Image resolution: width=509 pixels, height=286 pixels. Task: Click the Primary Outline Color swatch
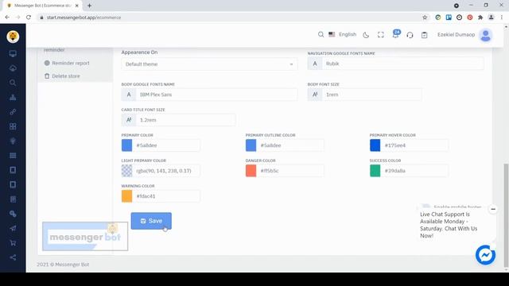[x=251, y=145]
